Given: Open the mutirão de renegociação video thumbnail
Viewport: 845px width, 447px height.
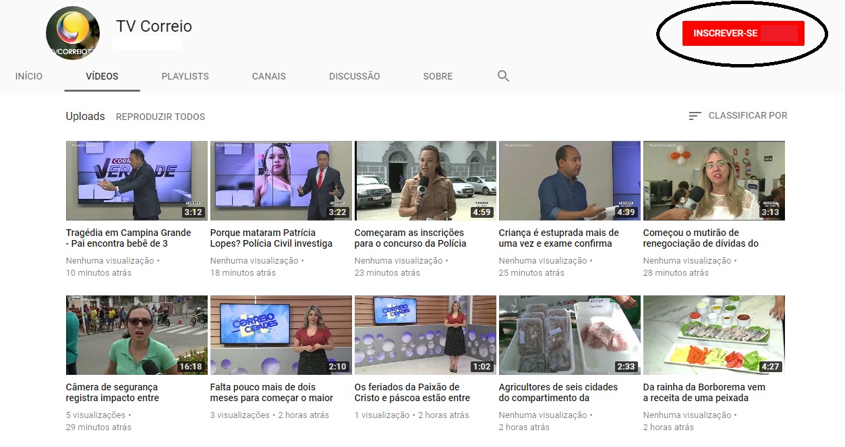Looking at the screenshot, I should [714, 181].
